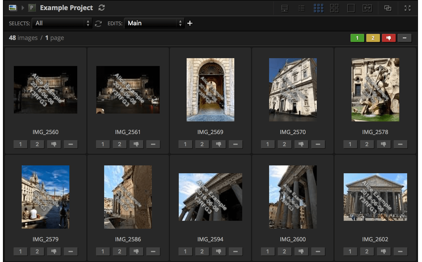
Task: Click the IMG_2570 file name
Action: (293, 132)
